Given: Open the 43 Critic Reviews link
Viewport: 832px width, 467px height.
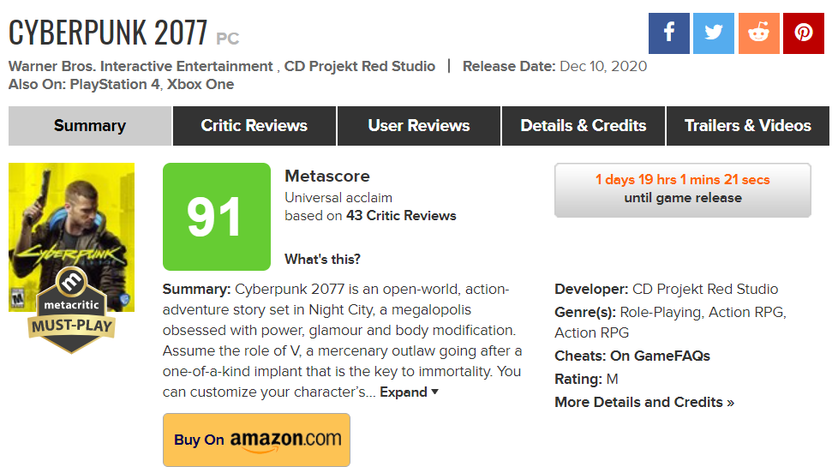Looking at the screenshot, I should (x=401, y=216).
